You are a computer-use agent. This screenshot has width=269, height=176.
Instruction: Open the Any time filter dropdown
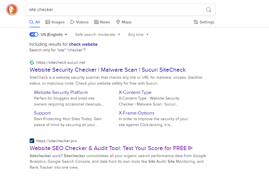pos(138,35)
